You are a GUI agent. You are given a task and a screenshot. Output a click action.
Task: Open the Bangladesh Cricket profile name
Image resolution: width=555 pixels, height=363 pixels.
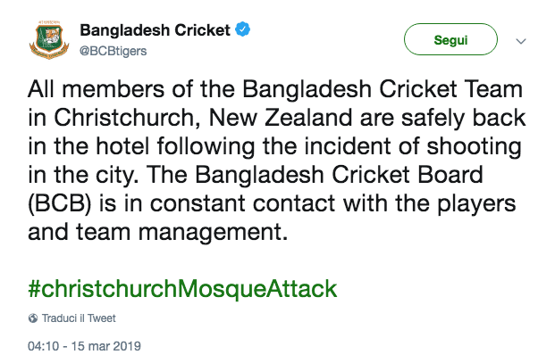(156, 31)
